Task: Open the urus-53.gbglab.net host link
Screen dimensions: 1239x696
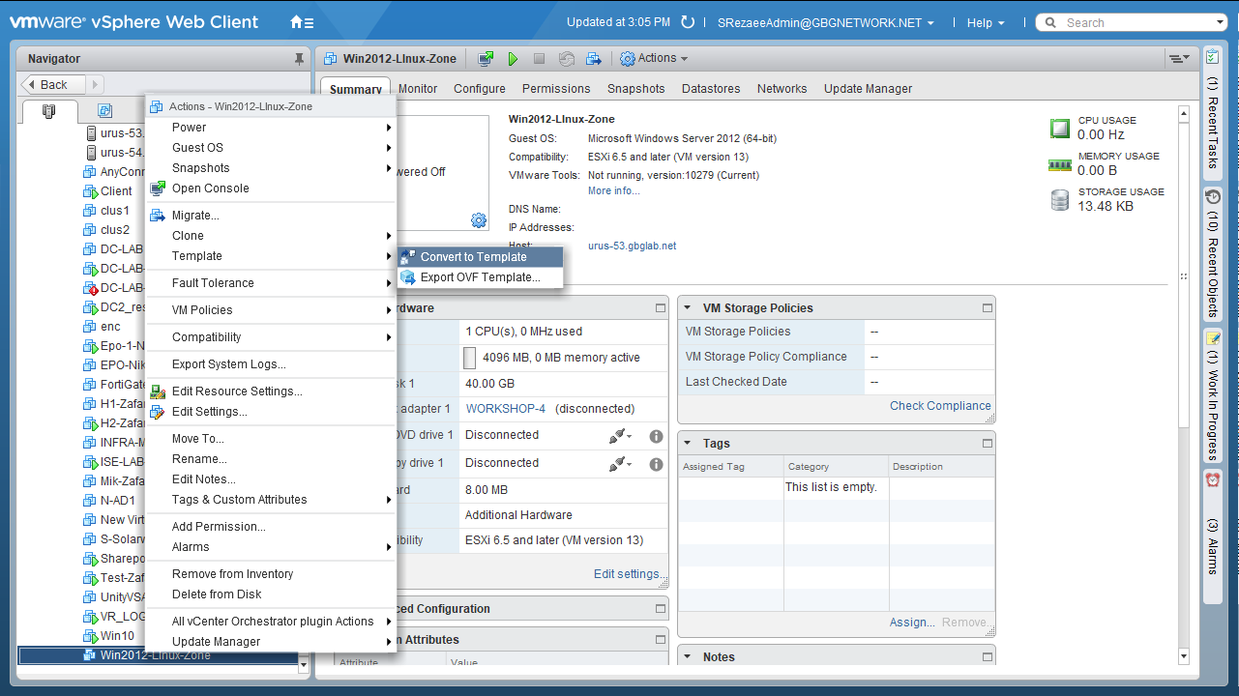Action: pos(632,246)
